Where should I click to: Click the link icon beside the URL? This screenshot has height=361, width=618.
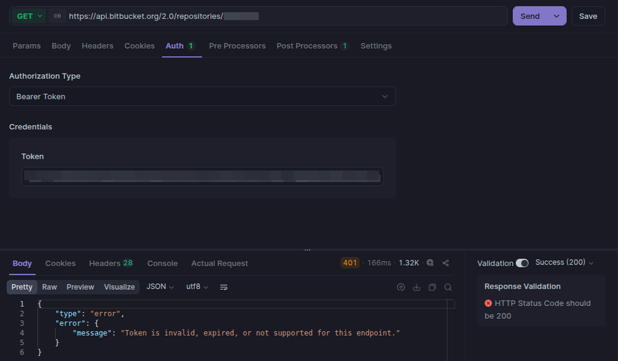(58, 16)
